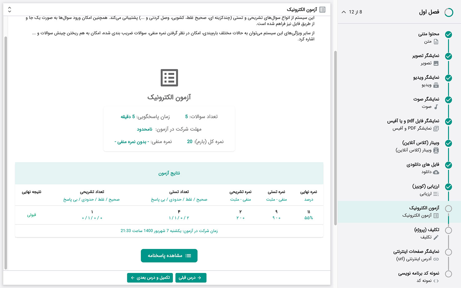Click the آزمون الکترونیک panel title text
The image size is (461, 288).
click(302, 10)
